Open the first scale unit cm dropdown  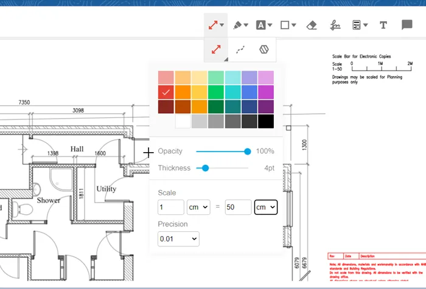198,207
